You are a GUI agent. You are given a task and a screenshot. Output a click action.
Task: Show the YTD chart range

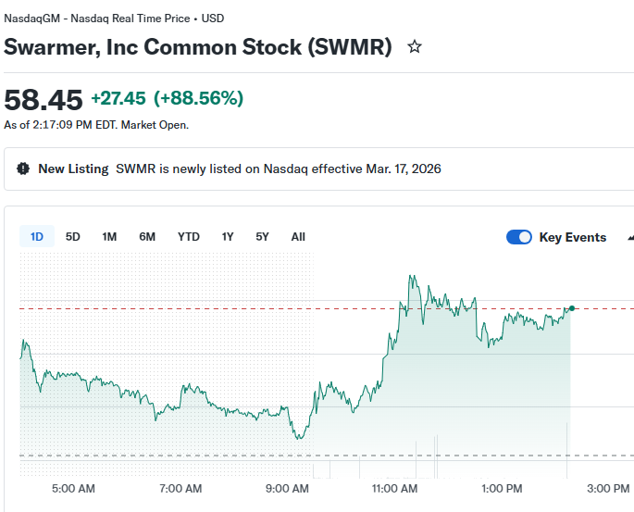189,237
